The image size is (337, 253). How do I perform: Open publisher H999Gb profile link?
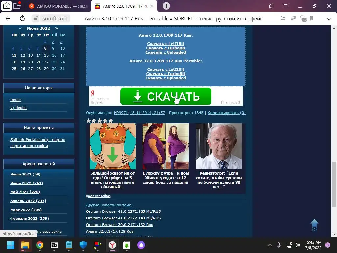121,113
